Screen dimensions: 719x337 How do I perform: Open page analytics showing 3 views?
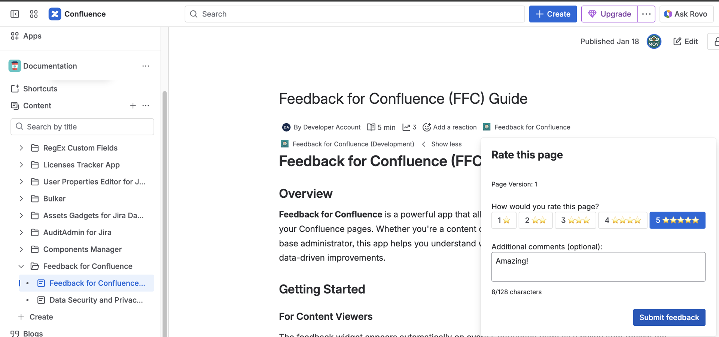point(409,127)
